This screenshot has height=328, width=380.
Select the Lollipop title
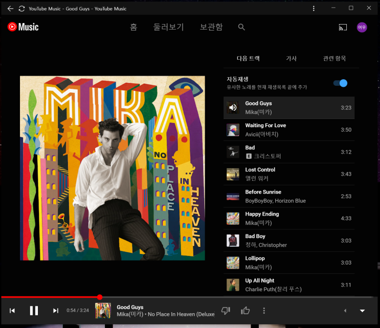pyautogui.click(x=255, y=259)
